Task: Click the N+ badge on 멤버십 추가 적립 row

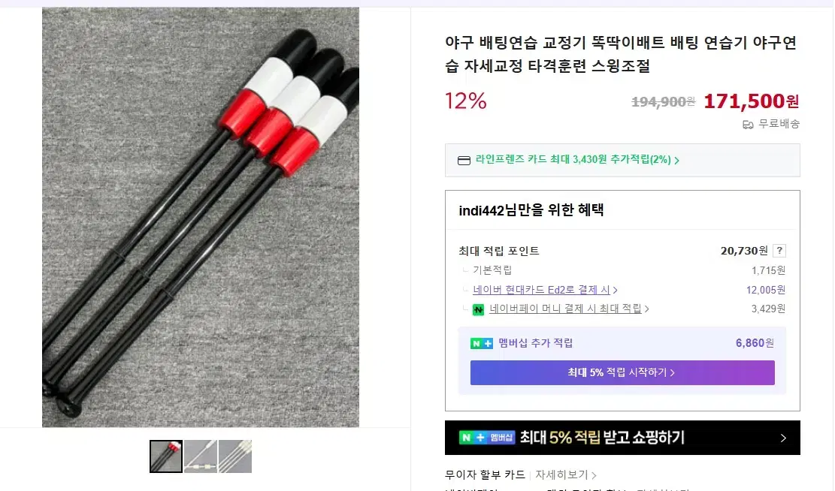Action: (x=480, y=342)
